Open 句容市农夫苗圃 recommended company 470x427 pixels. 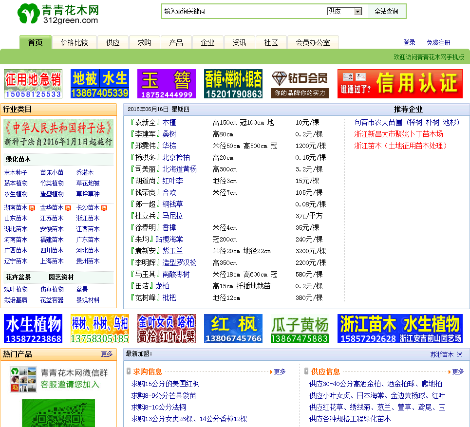pyautogui.click(x=407, y=122)
